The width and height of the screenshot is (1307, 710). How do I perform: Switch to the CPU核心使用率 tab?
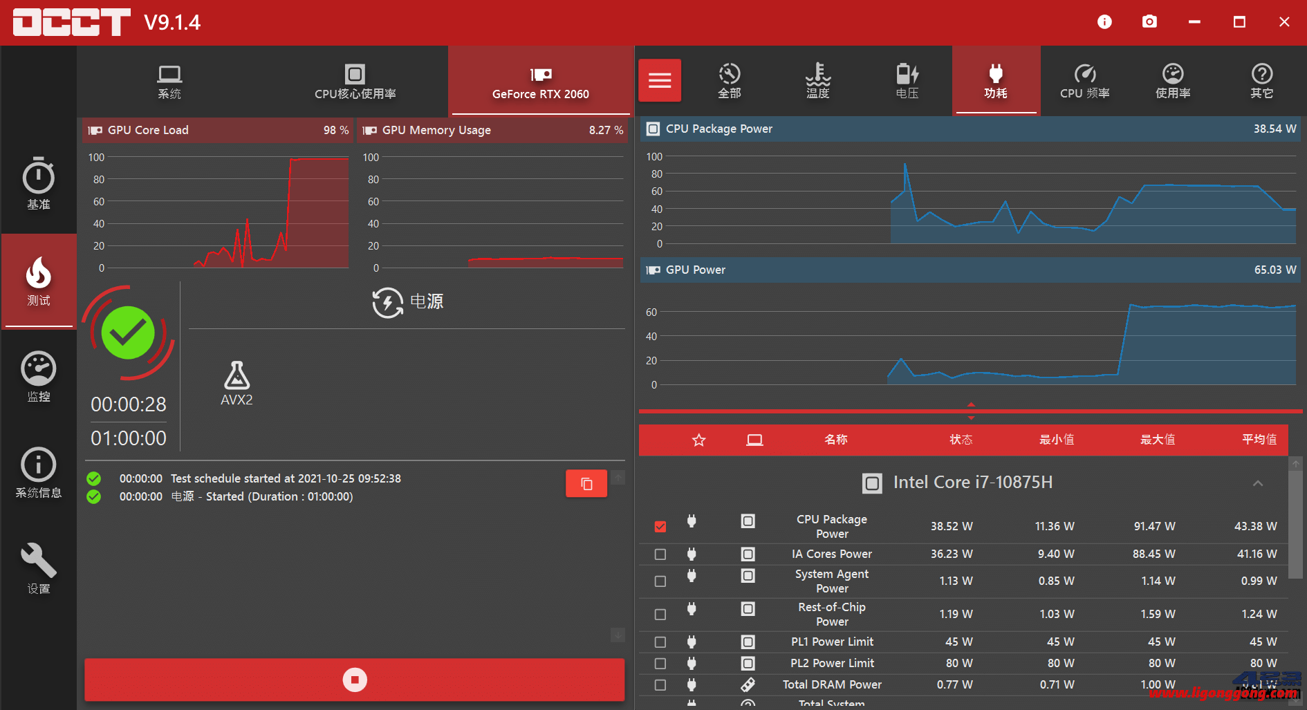coord(355,82)
